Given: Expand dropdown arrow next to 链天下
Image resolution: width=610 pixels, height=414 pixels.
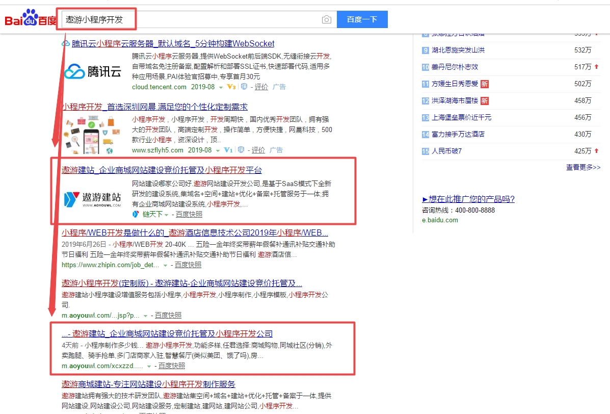Looking at the screenshot, I should [x=167, y=215].
